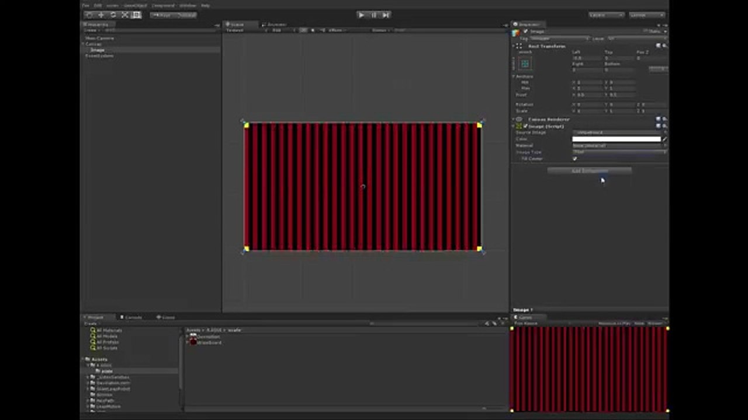This screenshot has height=420, width=748.
Task: Toggle Image (Script) component enabled checkbox
Action: 525,126
